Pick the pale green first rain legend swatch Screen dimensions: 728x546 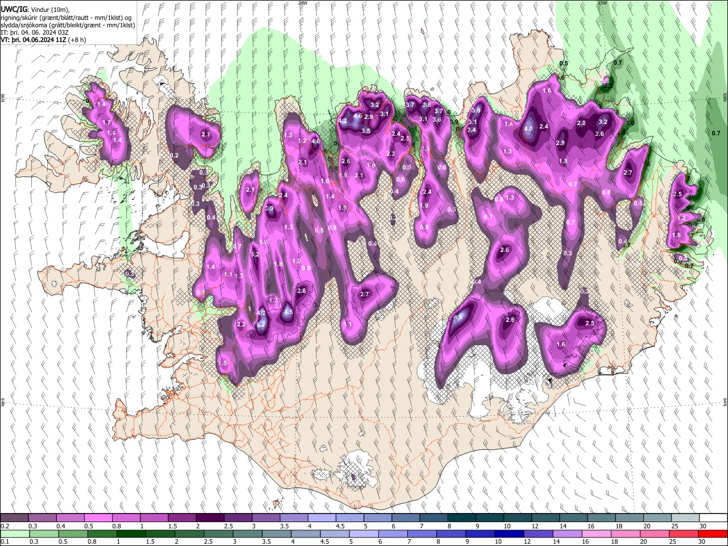(x=16, y=534)
